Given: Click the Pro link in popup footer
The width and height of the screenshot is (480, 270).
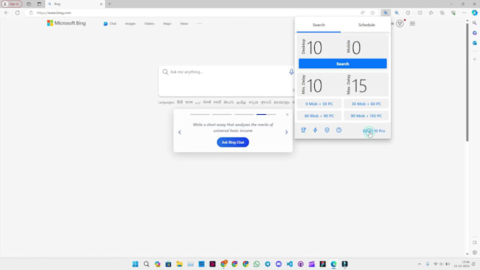Looking at the screenshot, I should (x=374, y=131).
